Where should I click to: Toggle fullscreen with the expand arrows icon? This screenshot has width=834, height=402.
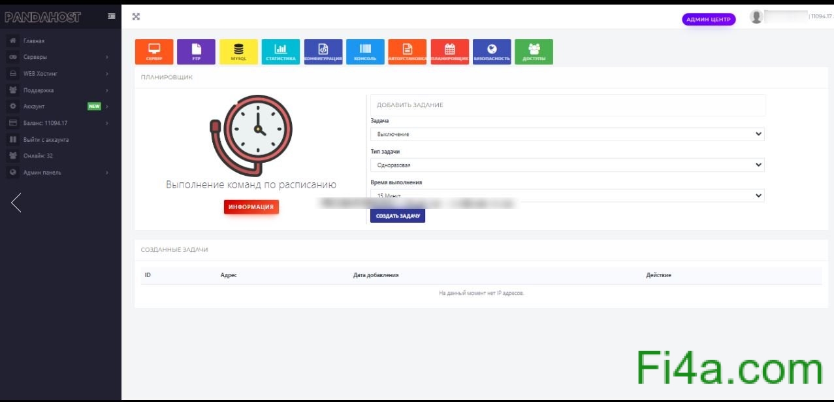point(136,17)
